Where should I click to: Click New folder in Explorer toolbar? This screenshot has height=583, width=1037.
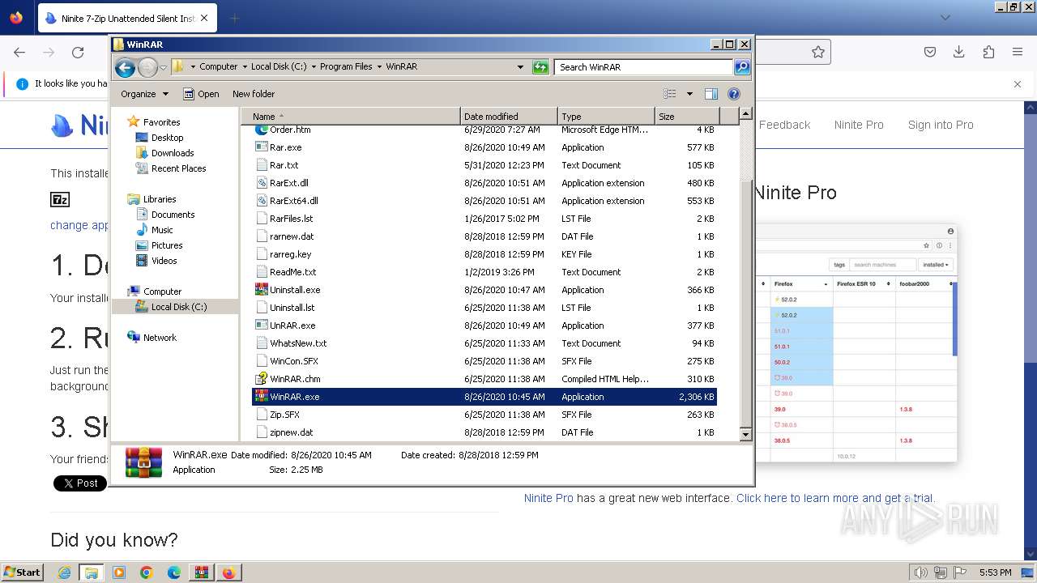254,94
